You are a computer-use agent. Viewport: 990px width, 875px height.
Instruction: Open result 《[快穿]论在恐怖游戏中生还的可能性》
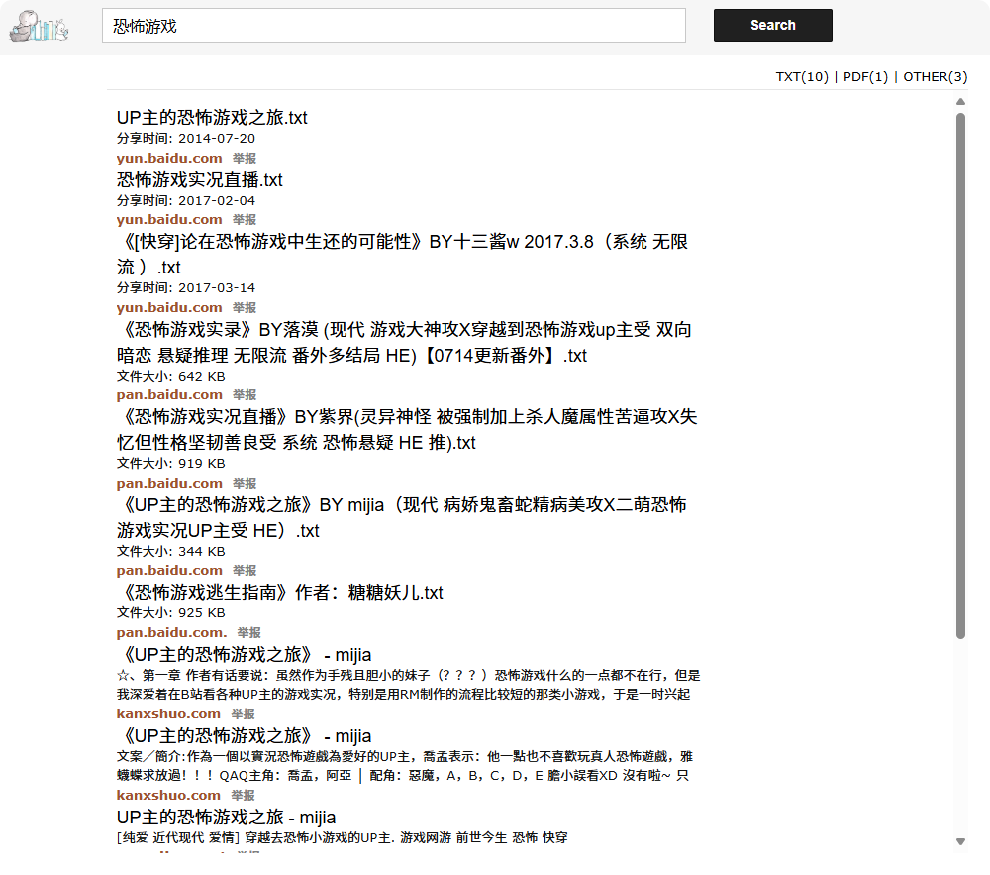(x=402, y=254)
